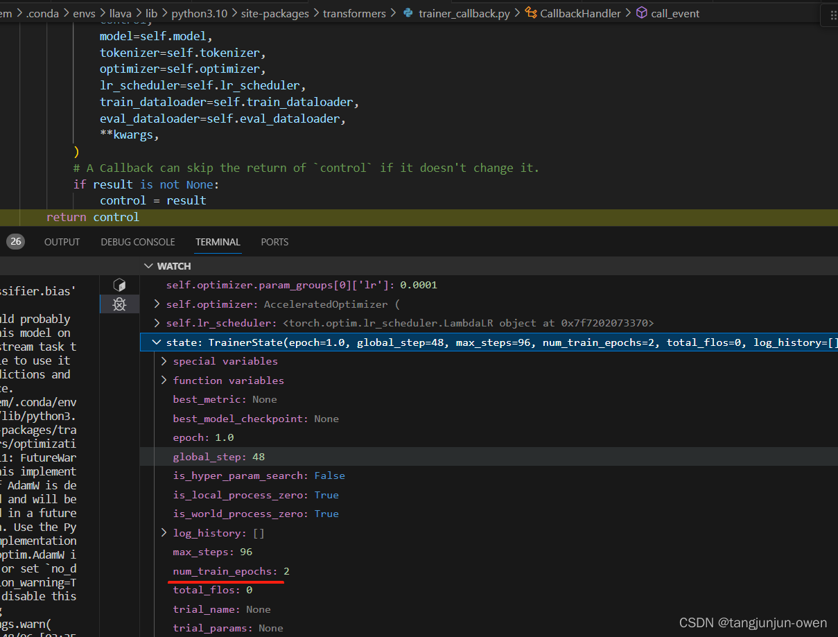Expand the self.optimizer watch entry

157,304
